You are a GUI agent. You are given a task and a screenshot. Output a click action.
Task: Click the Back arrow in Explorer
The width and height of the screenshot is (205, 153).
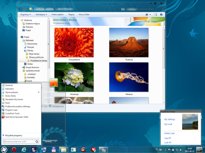coord(20,9)
